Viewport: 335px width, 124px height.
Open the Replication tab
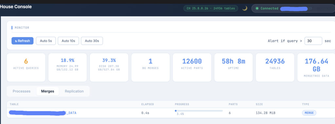coord(74,91)
